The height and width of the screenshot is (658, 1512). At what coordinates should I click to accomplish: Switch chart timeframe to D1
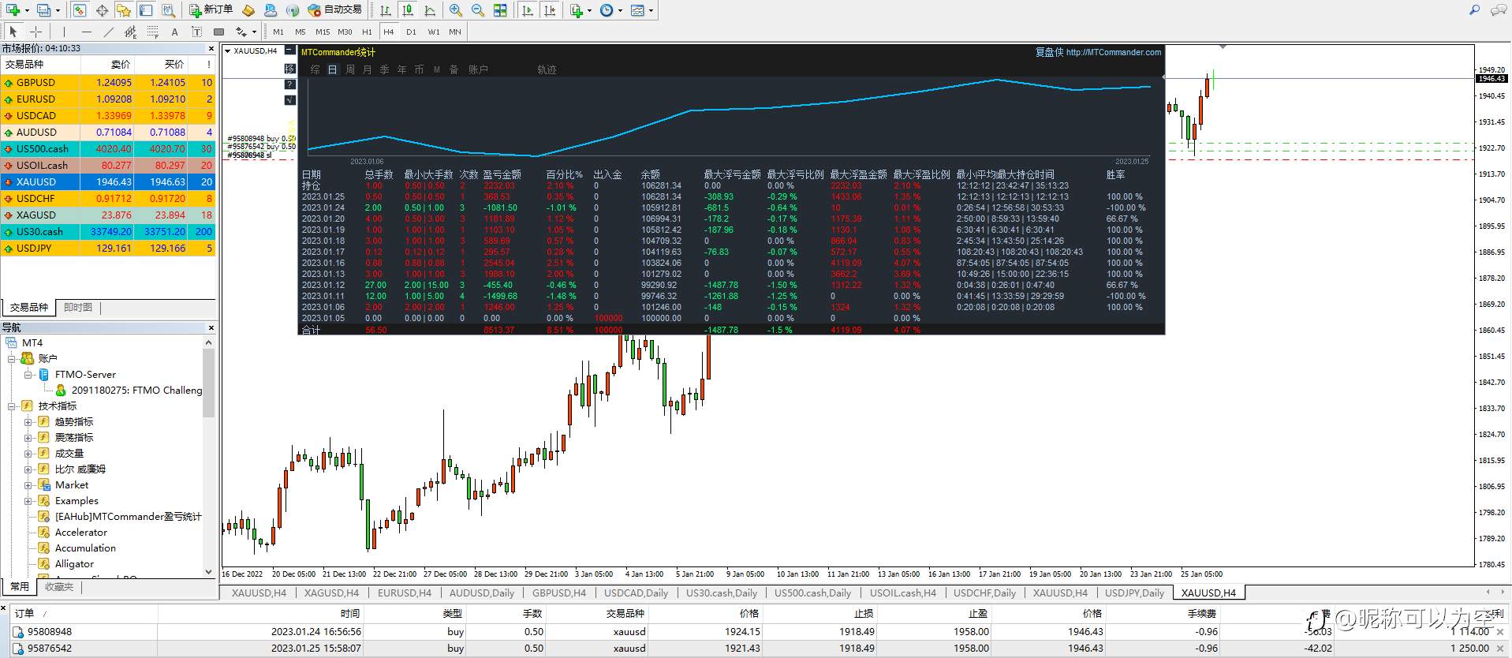pyautogui.click(x=411, y=32)
